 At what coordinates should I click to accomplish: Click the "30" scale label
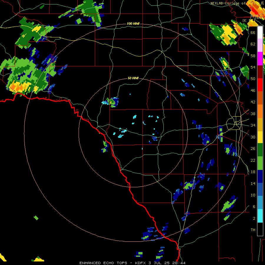coord(253,137)
